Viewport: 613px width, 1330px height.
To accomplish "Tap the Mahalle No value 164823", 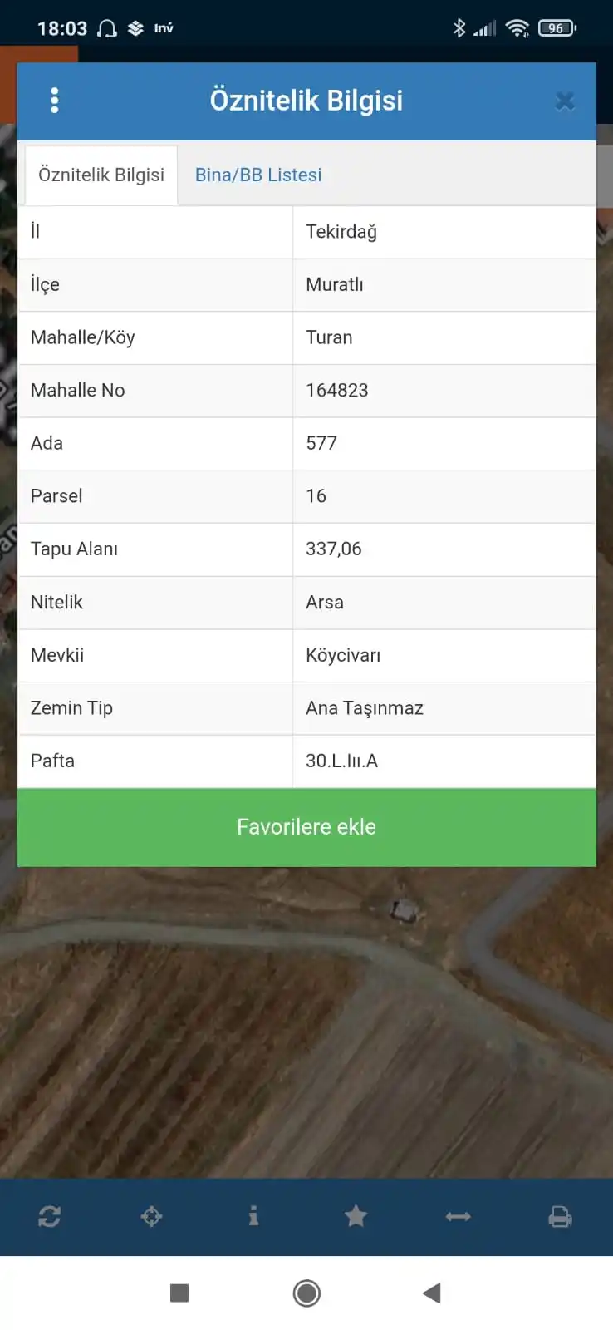I will click(x=337, y=390).
